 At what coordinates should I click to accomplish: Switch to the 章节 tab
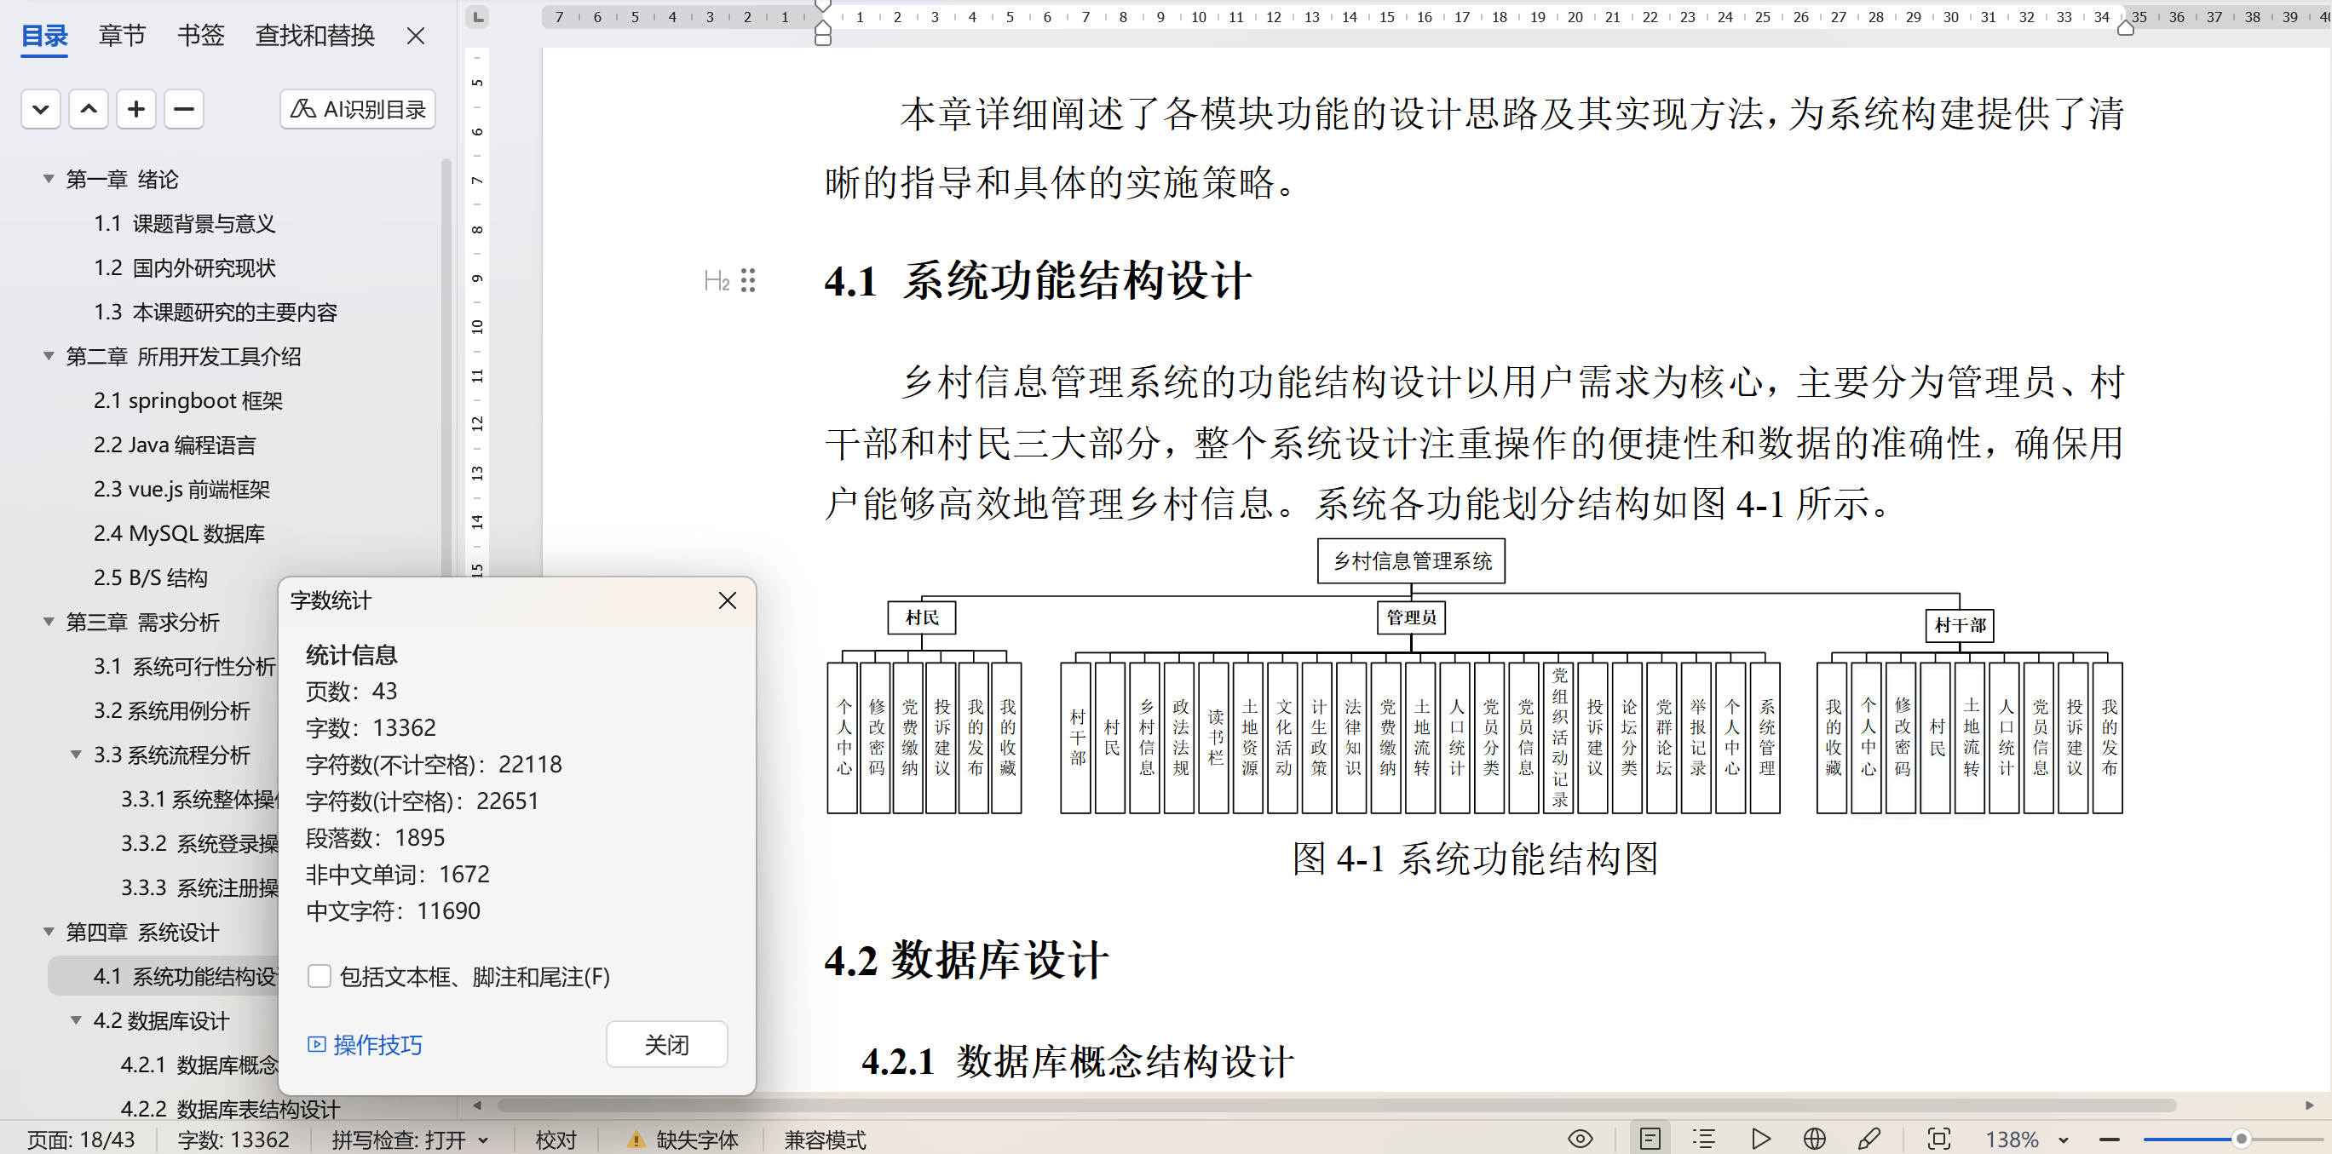pos(121,37)
